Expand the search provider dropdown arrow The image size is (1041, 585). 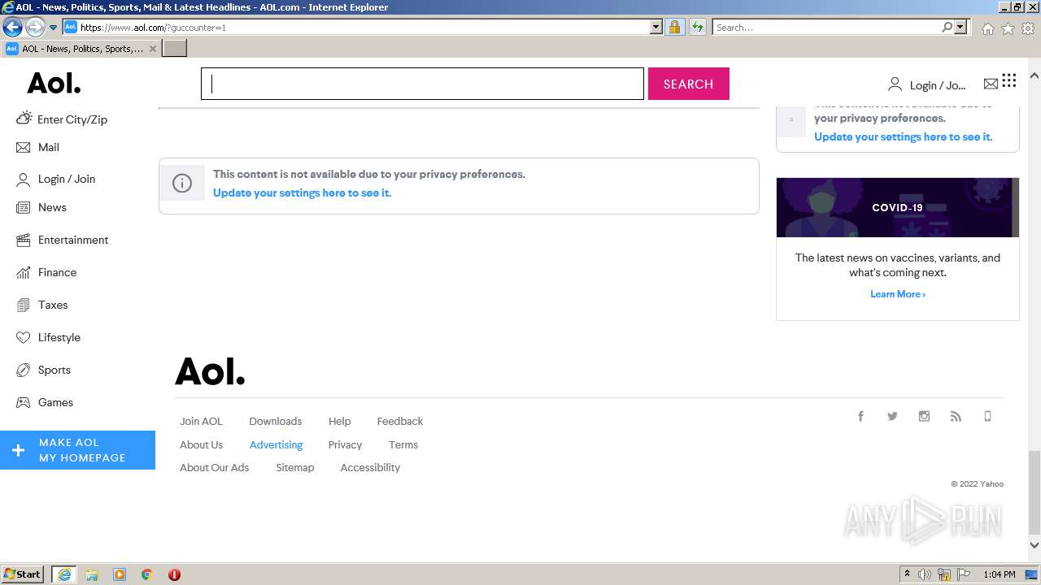coord(960,27)
